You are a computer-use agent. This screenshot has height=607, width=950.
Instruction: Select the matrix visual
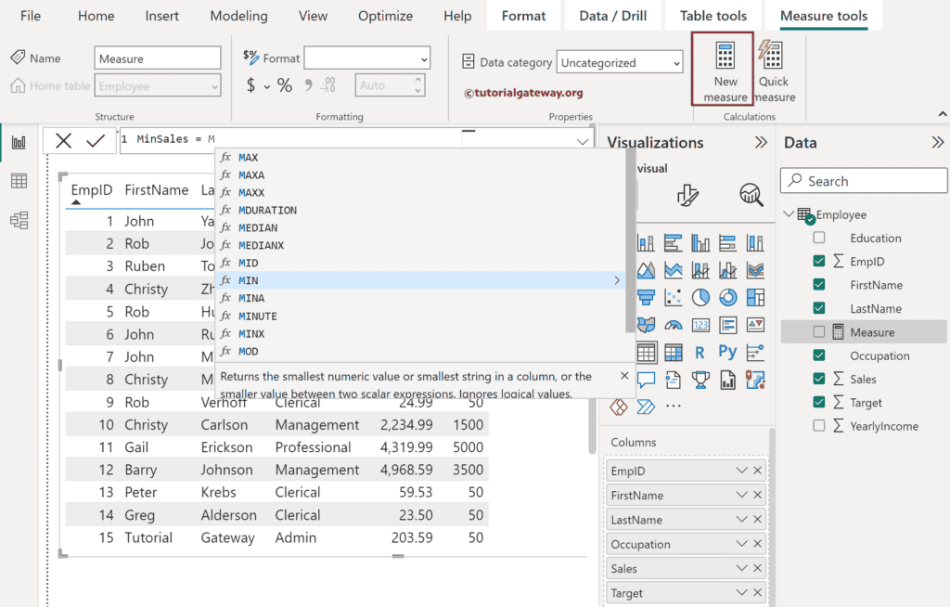pos(674,351)
